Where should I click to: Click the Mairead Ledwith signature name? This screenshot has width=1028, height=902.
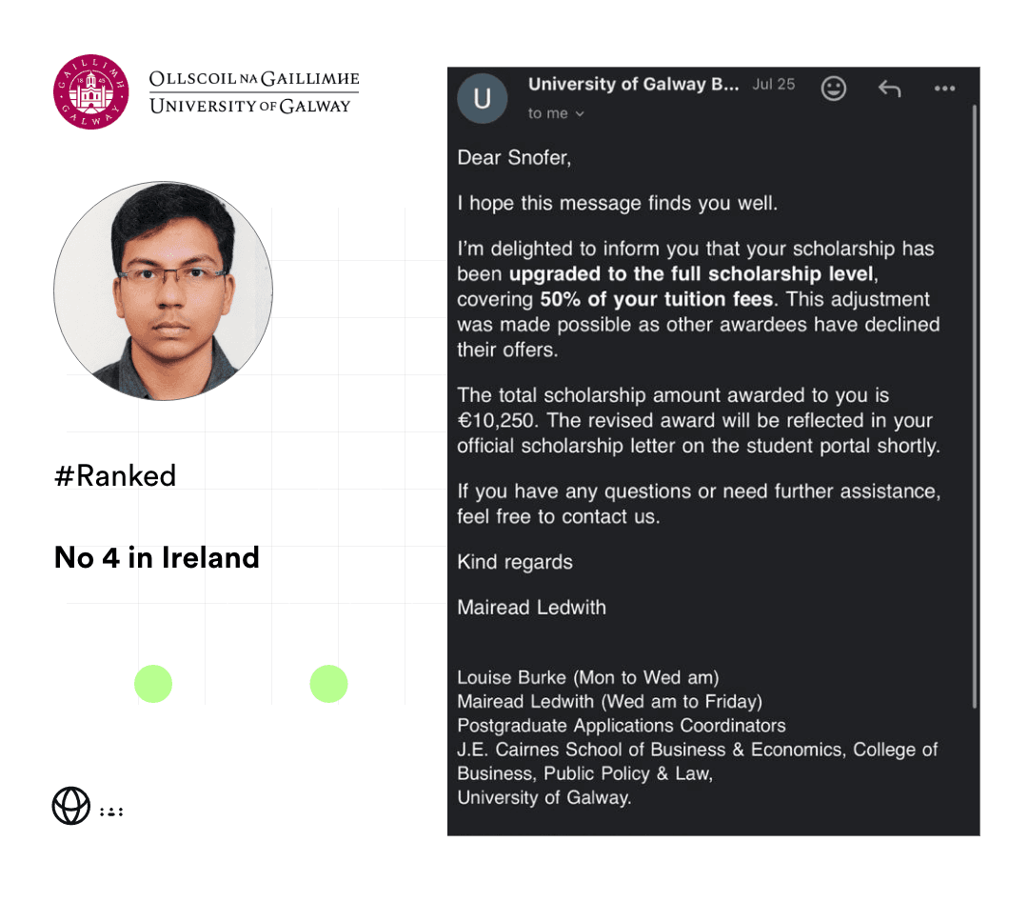coord(532,608)
